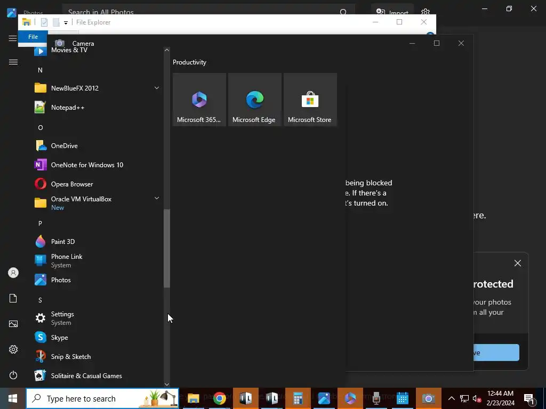Click the Productivity tile group header

[x=189, y=62]
